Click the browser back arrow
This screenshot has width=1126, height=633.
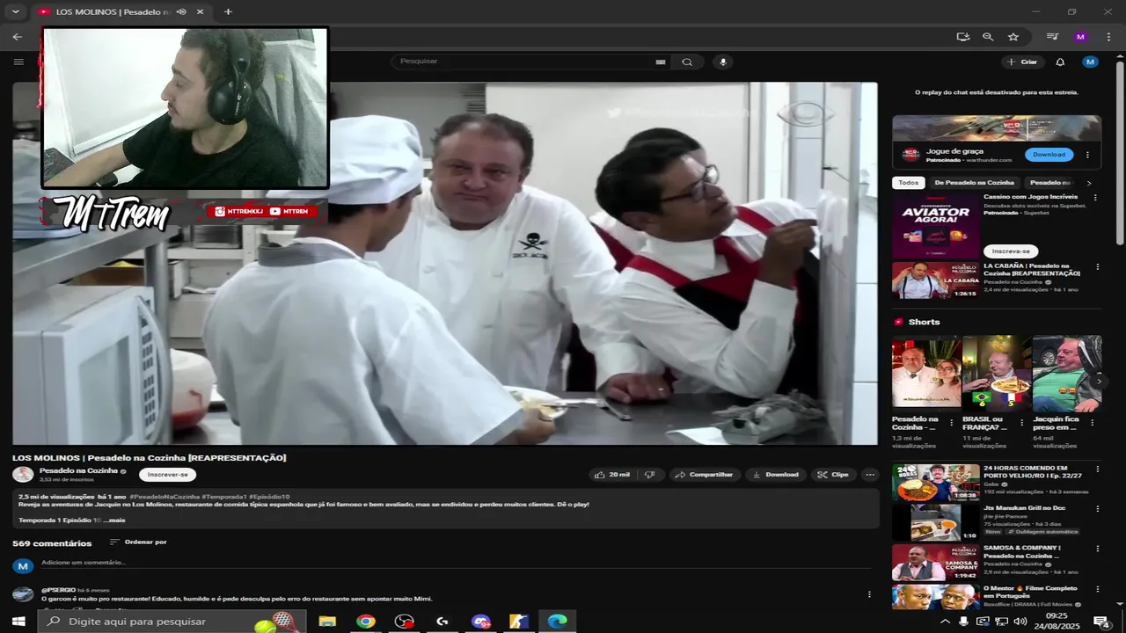pyautogui.click(x=18, y=37)
